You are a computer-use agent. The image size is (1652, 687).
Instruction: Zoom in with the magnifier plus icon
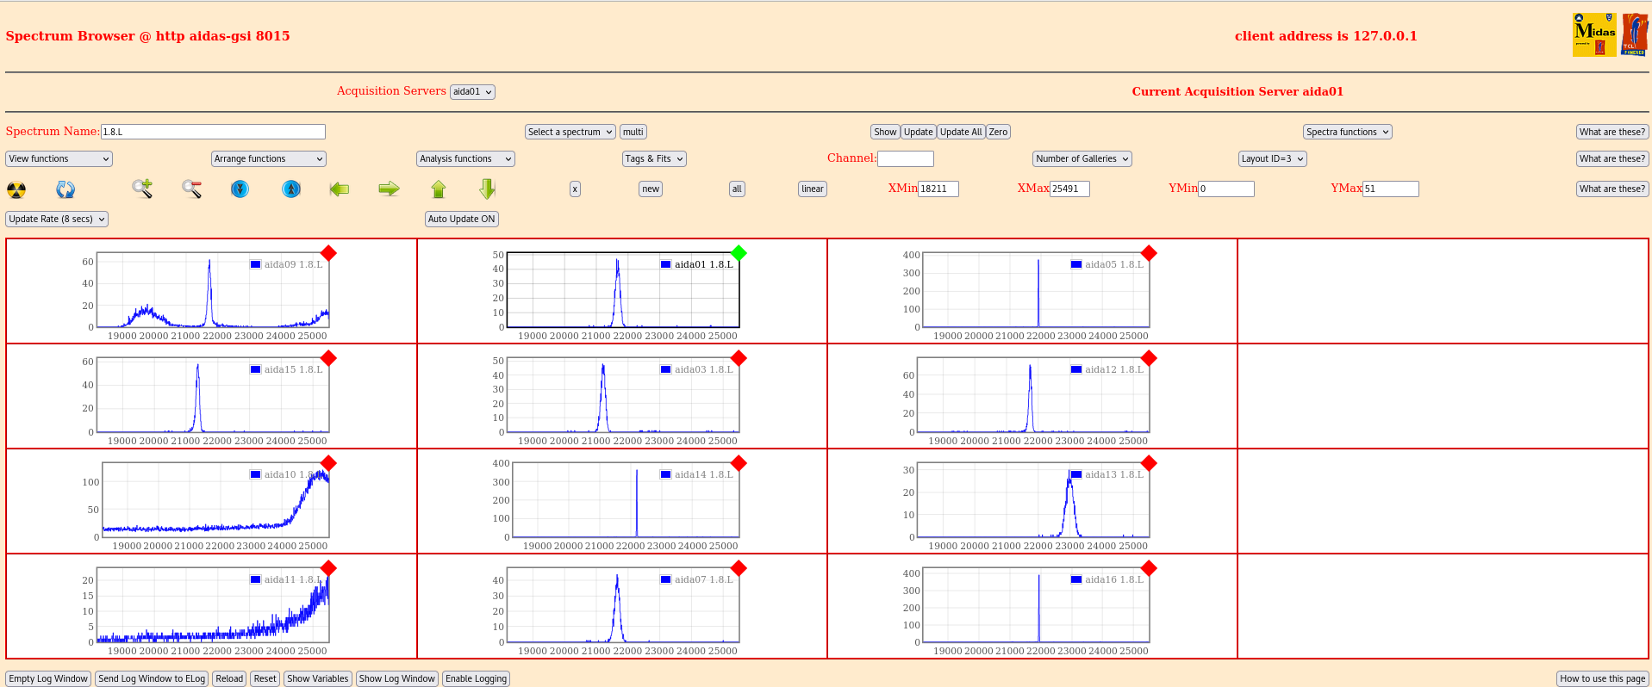coord(142,189)
